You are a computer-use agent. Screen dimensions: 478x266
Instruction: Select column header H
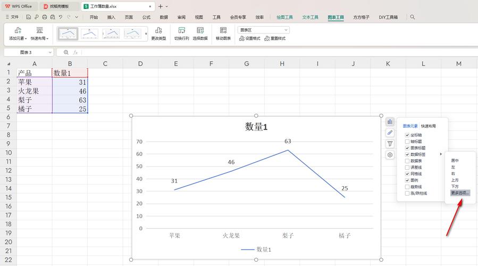point(282,64)
